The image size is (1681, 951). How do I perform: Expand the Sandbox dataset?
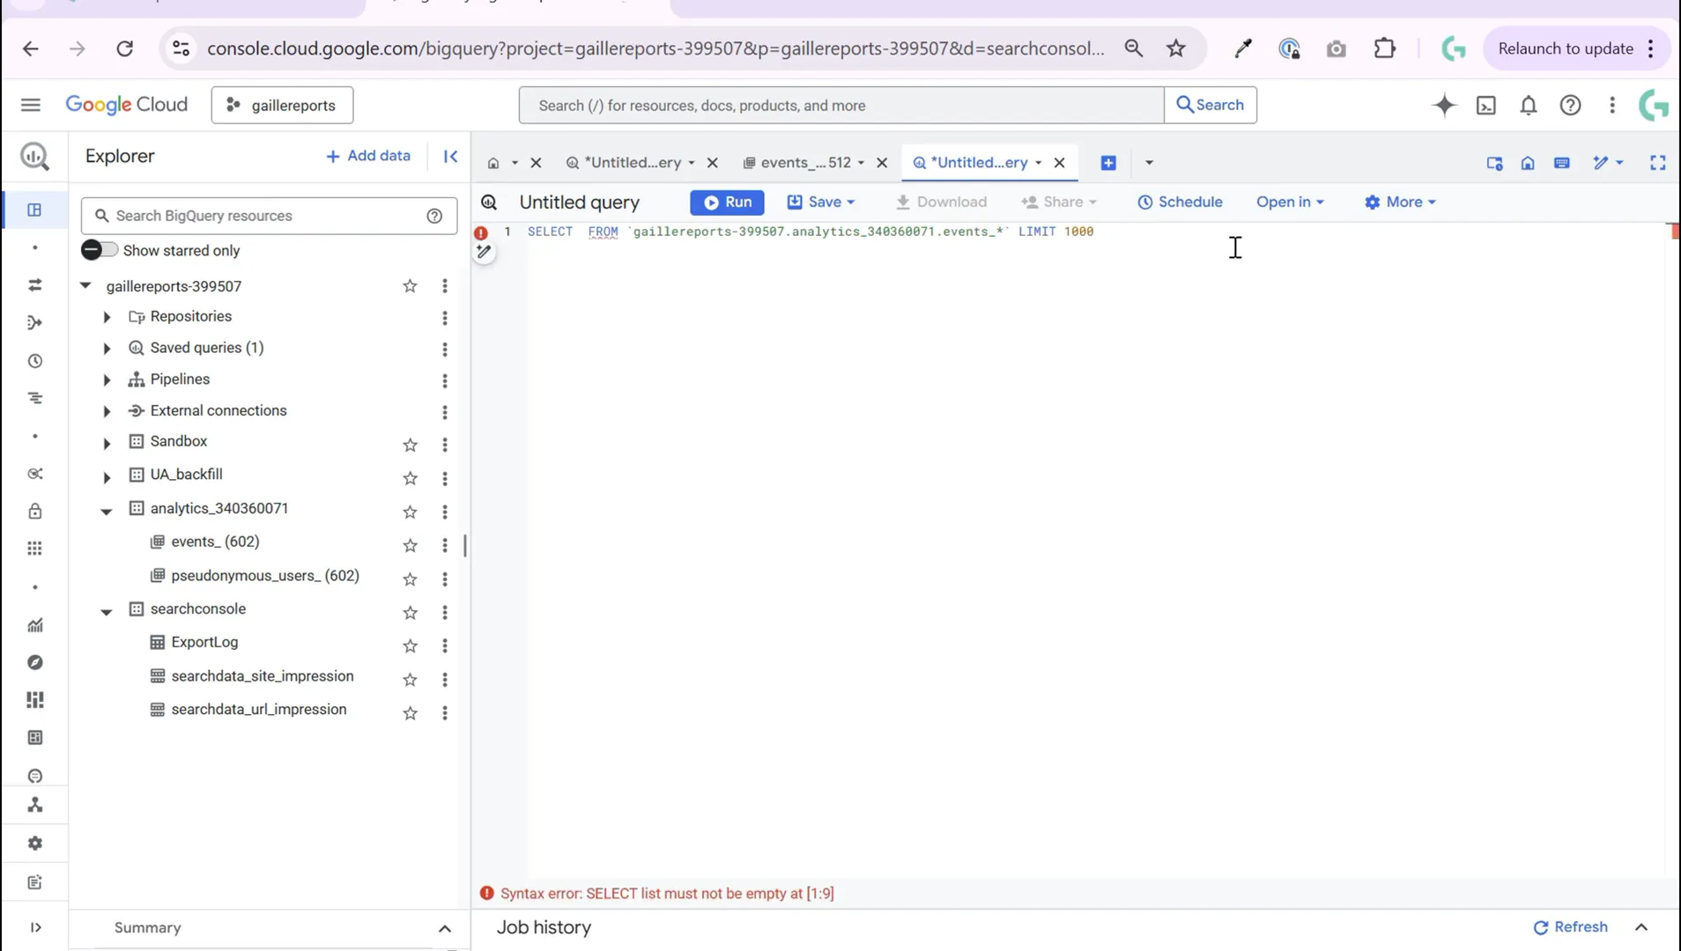tap(107, 443)
